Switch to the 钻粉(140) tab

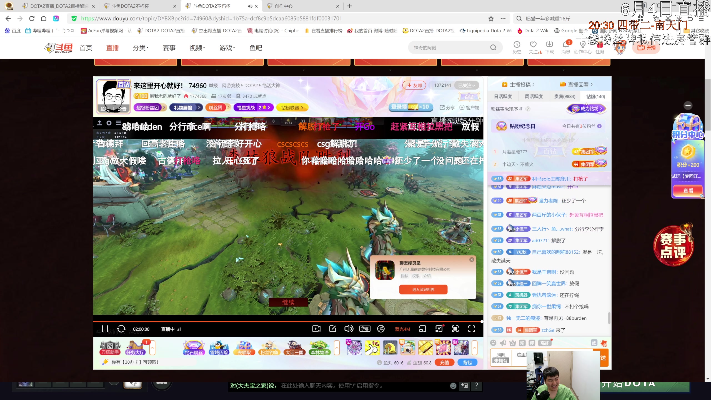595,96
